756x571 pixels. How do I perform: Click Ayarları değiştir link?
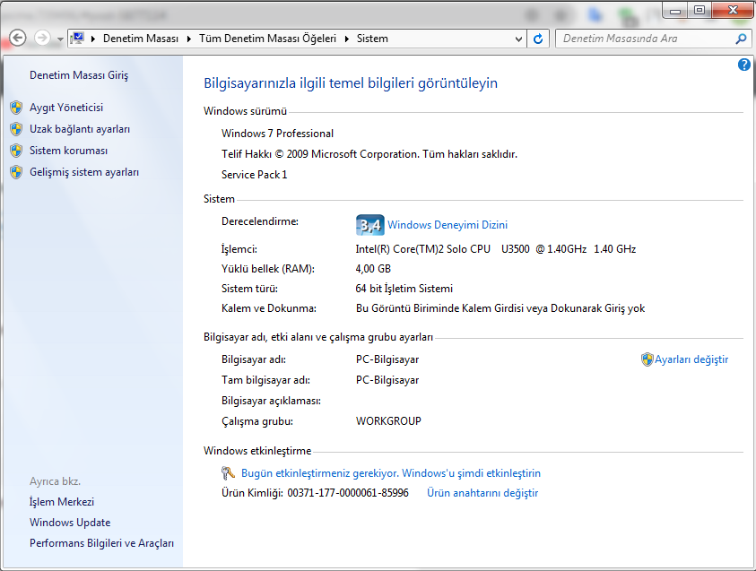pyautogui.click(x=691, y=359)
